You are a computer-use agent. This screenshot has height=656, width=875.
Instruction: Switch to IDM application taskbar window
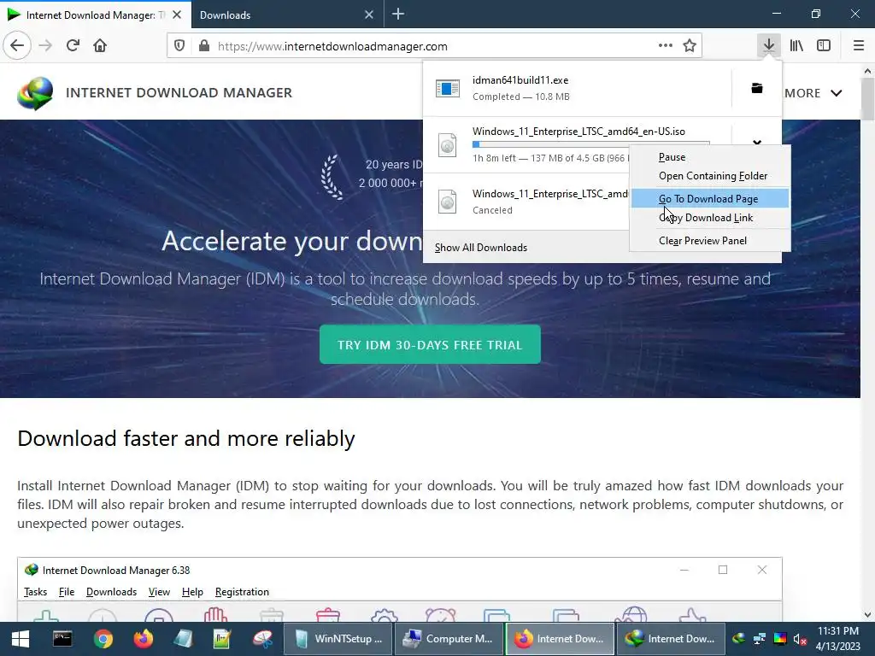click(x=671, y=639)
